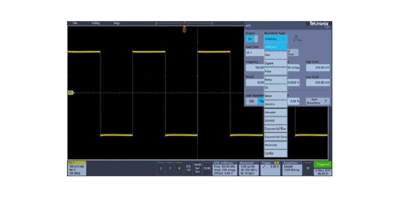Select Sine waveform type
The image size is (397, 223).
point(276,55)
